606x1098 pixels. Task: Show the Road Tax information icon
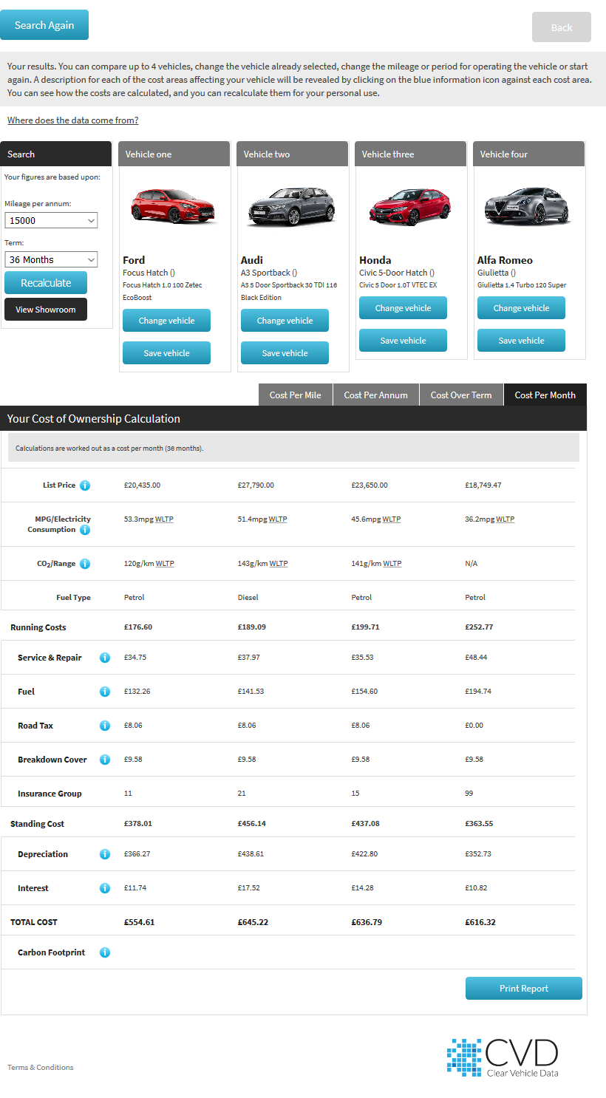click(105, 726)
